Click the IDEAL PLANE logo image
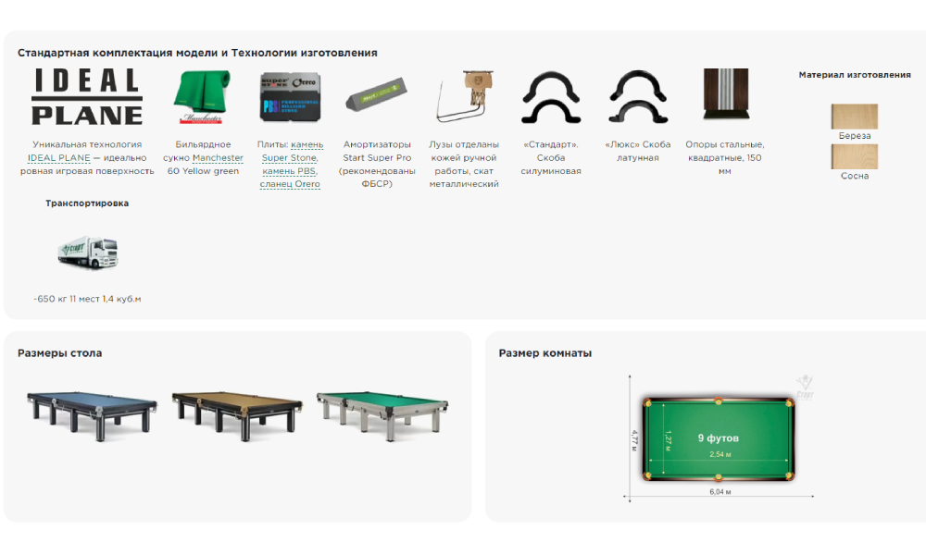The width and height of the screenshot is (926, 555). pos(87,97)
